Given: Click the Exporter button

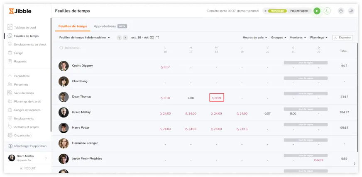Looking at the screenshot, I should tap(342, 38).
